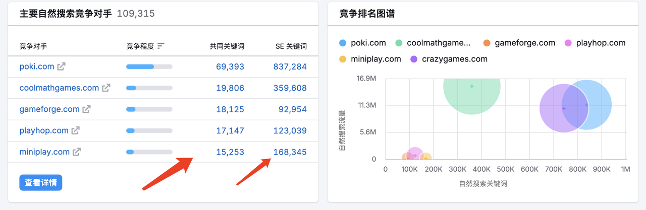Viewport: 646px width, 210px height.
Task: Open external link icon beside coolmathgames.com
Action: (x=106, y=88)
